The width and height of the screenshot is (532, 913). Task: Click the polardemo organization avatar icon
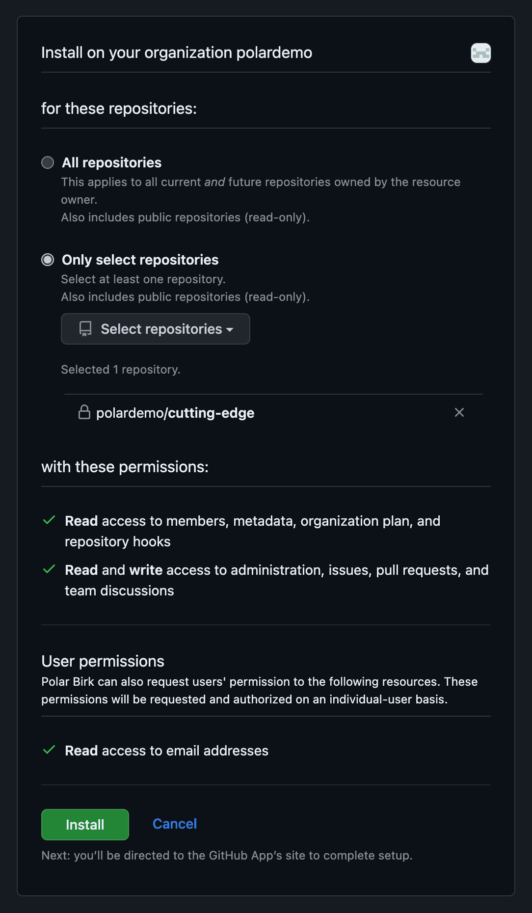(x=480, y=53)
